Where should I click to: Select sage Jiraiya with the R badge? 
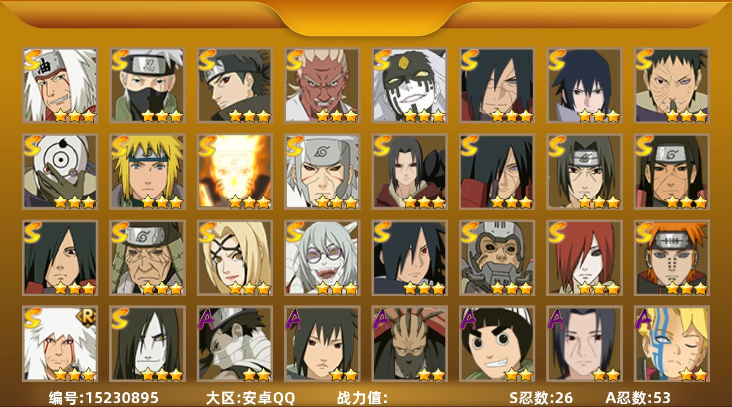click(60, 344)
